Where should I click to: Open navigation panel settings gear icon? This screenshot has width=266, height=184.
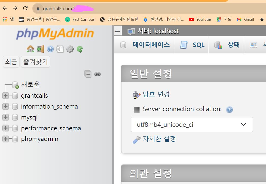(70, 49)
